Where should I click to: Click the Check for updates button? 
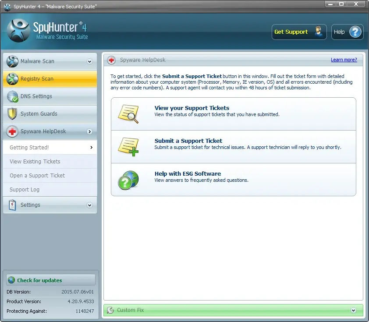(51, 280)
